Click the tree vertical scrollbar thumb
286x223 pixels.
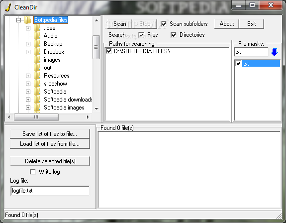pos(96,47)
